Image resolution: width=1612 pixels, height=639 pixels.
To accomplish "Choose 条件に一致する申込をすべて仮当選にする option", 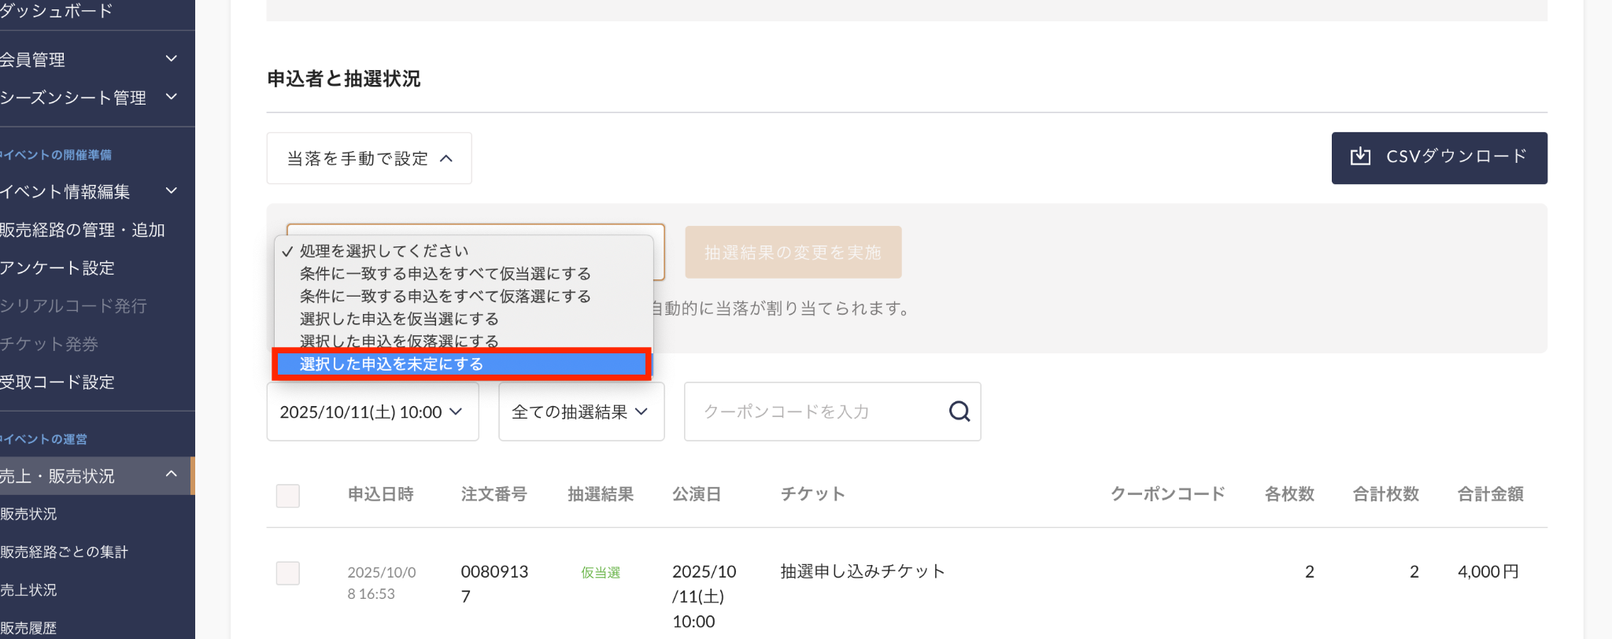I will pos(446,274).
